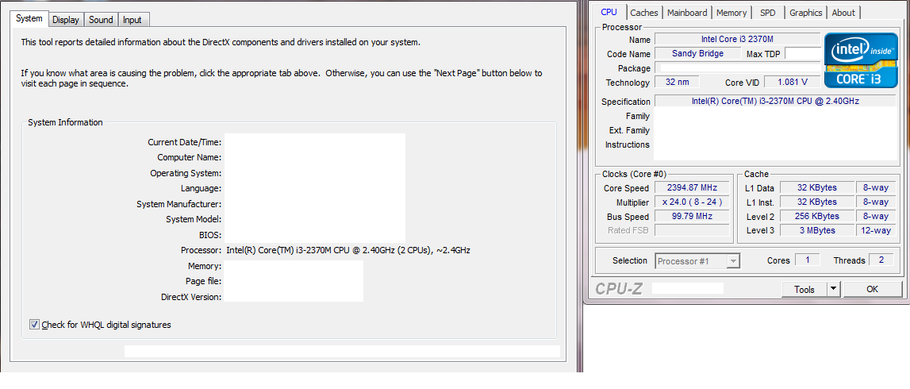The image size is (910, 389).
Task: Toggle Check for WHQL digital signatures
Action: [35, 325]
